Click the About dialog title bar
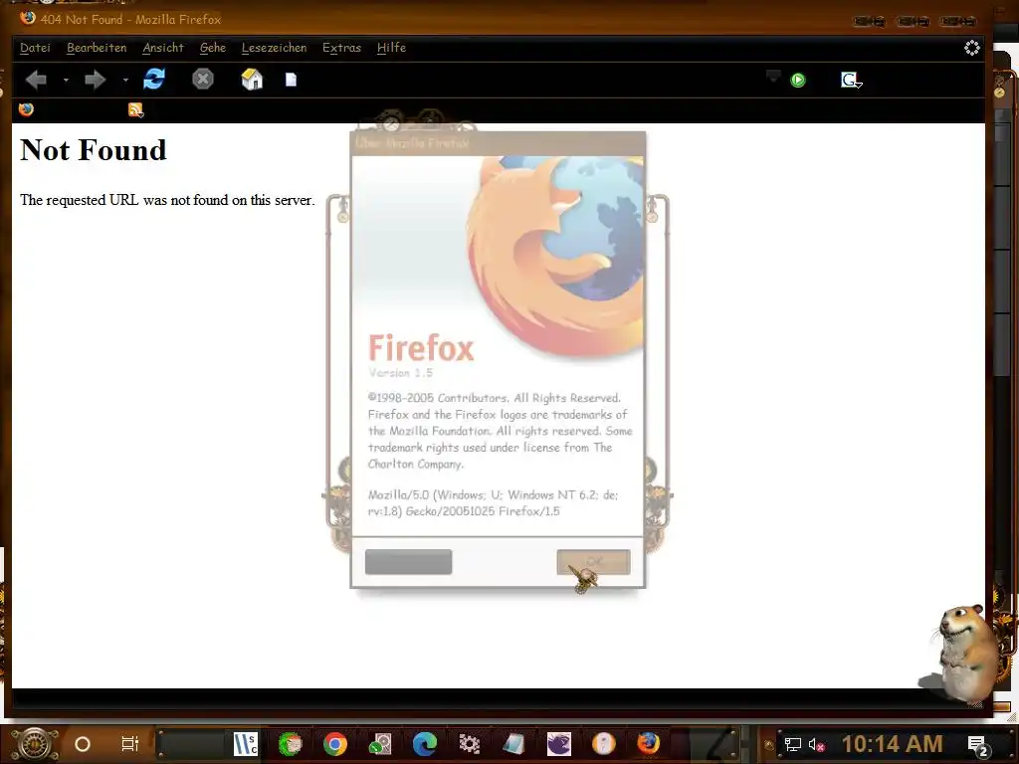1019x764 pixels. (x=498, y=143)
